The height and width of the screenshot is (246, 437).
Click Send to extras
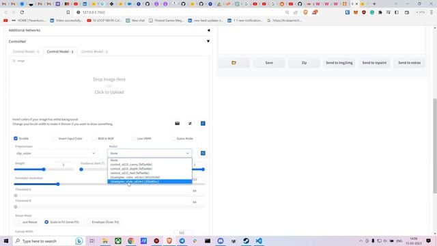click(x=410, y=63)
